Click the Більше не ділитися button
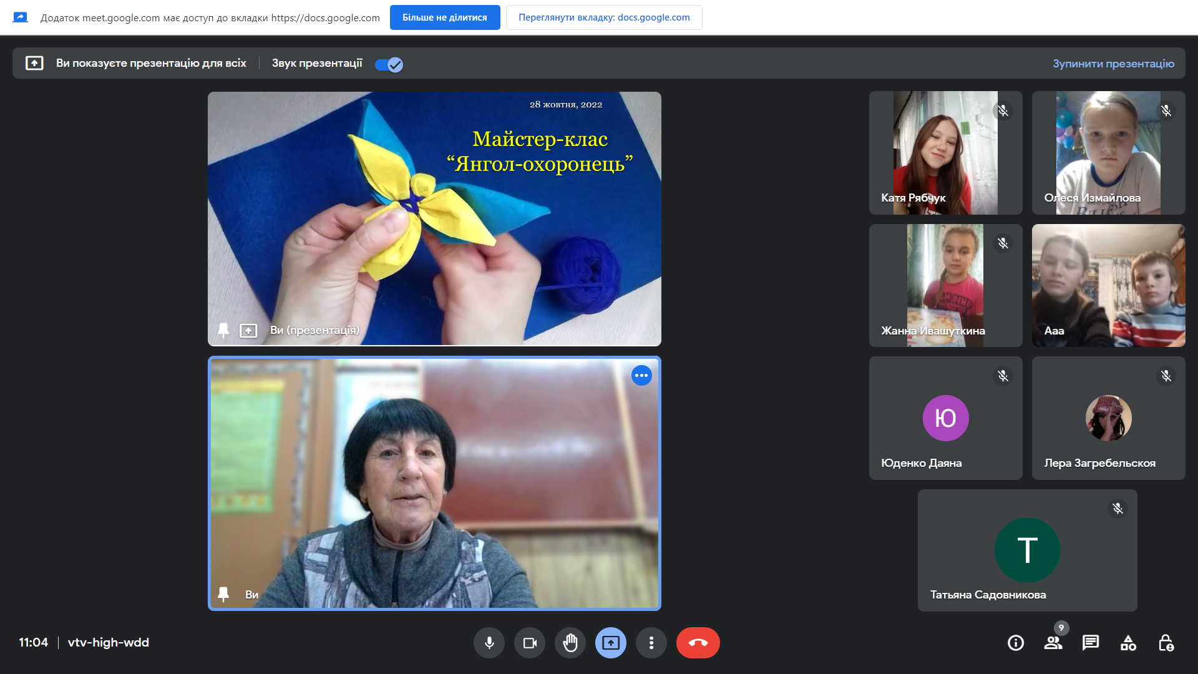The width and height of the screenshot is (1198, 674). pyautogui.click(x=444, y=17)
